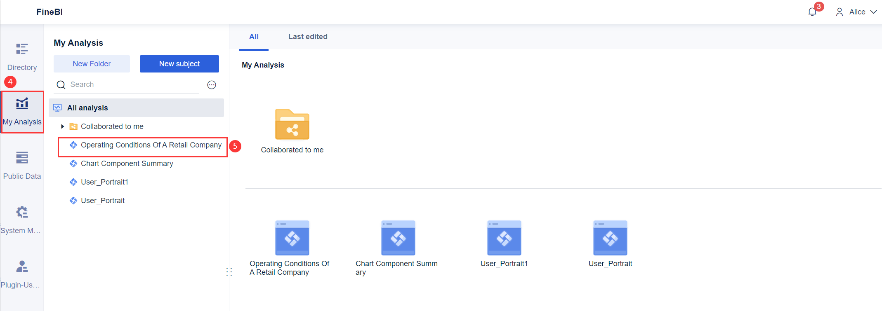Click icon beside Chart Component Summary tree item
This screenshot has height=311, width=882.
[x=73, y=164]
